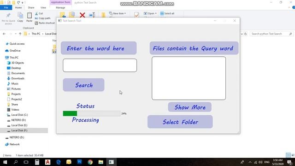Click Paste shortcut in ribbon

(45, 23)
